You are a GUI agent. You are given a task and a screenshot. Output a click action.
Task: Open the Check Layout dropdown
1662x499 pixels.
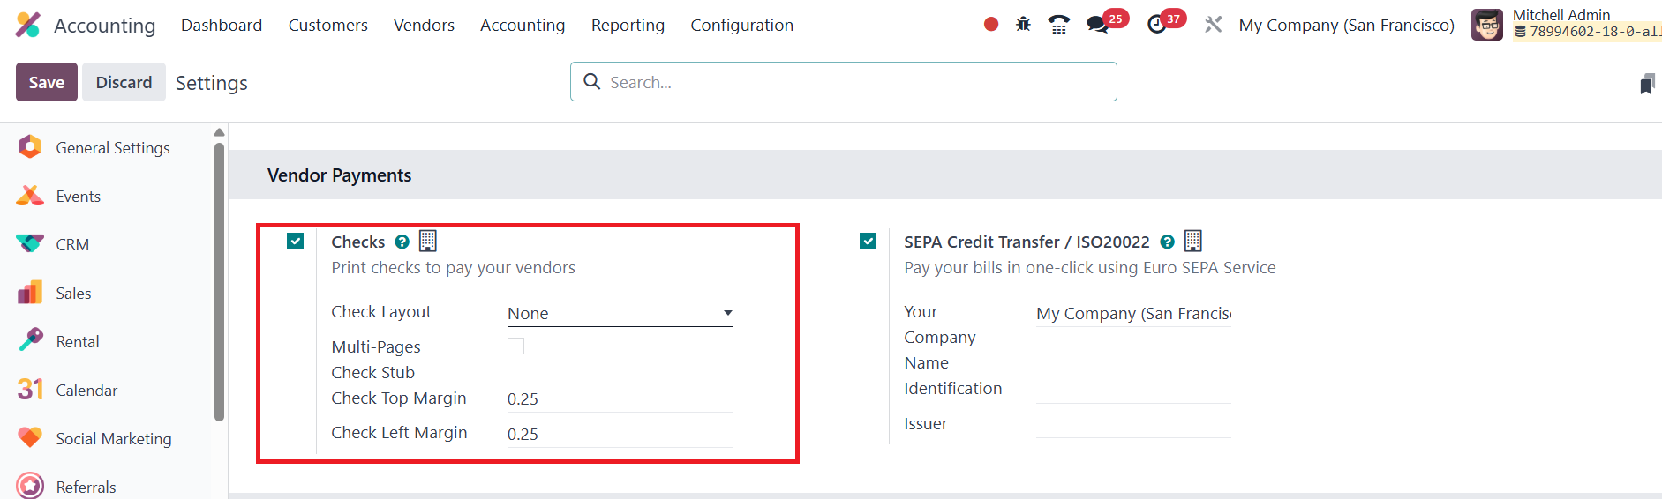(x=620, y=314)
